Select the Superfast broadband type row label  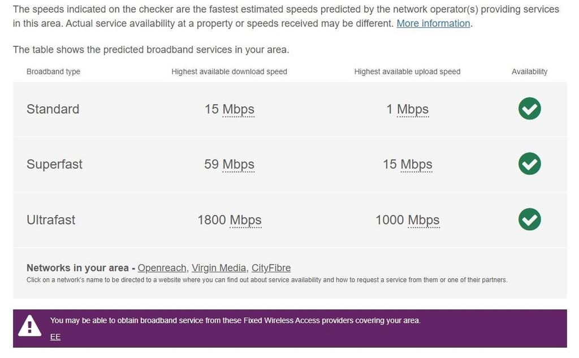tap(54, 165)
